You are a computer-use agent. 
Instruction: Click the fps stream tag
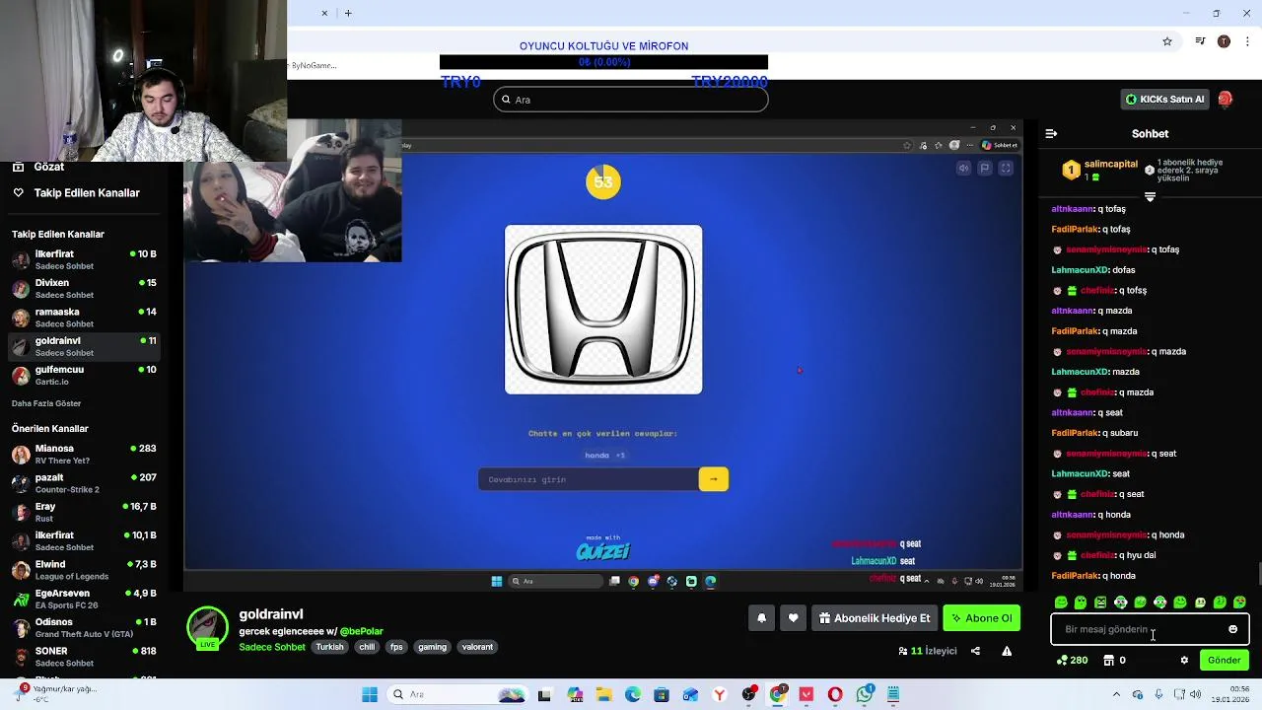click(x=396, y=647)
